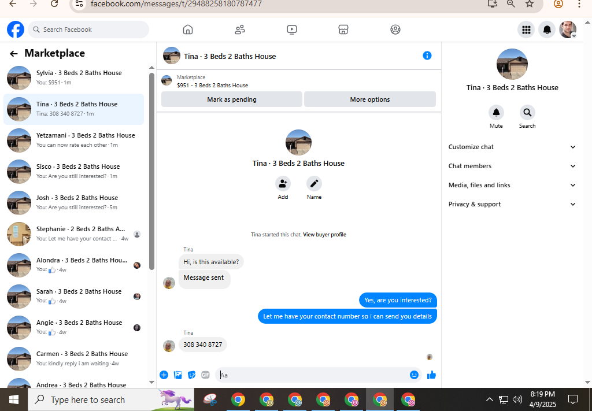Open the notifications bell in header
Screen dimensions: 592x411
click(547, 29)
